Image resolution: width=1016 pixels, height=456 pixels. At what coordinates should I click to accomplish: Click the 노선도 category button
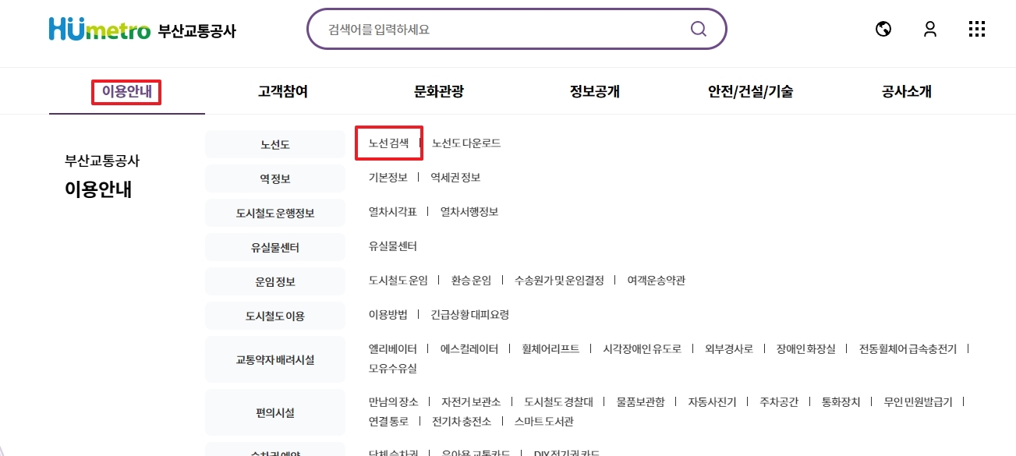(274, 143)
